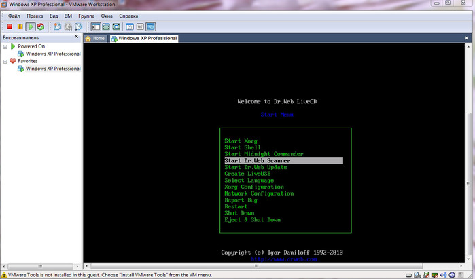The width and height of the screenshot is (475, 279).
Task: Select the Windows XP Professional tab
Action: (144, 39)
